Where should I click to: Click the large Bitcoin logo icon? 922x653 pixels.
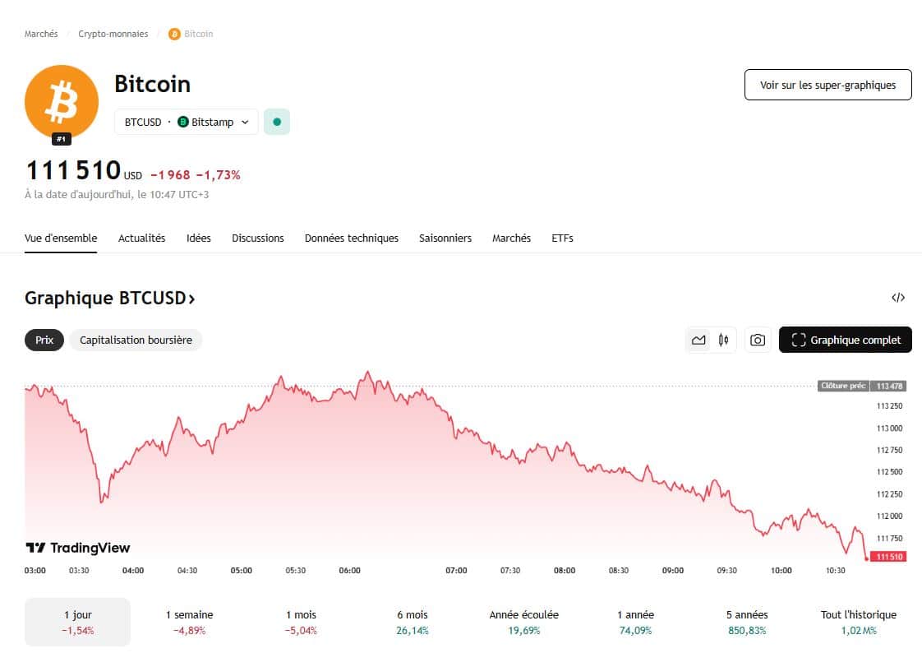pos(62,102)
